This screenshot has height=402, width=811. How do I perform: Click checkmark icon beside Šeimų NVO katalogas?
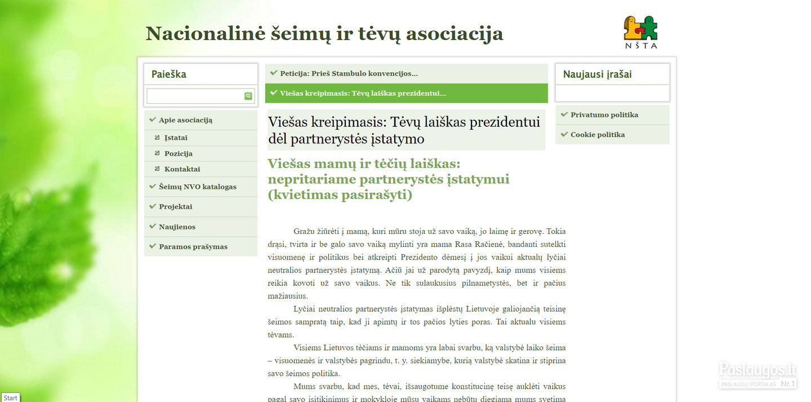coord(153,186)
